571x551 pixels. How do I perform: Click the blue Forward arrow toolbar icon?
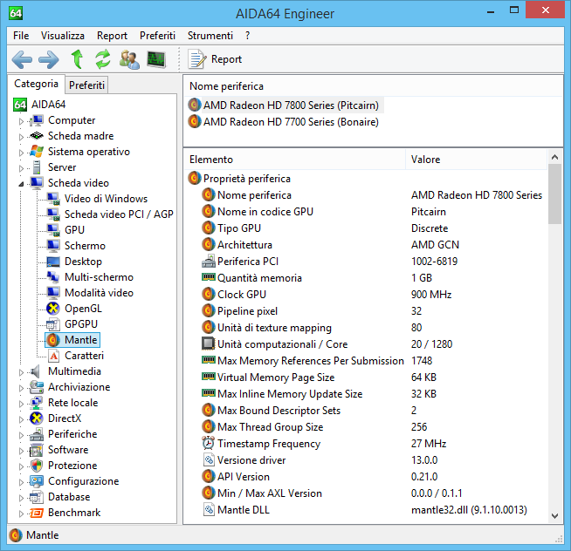click(x=48, y=59)
